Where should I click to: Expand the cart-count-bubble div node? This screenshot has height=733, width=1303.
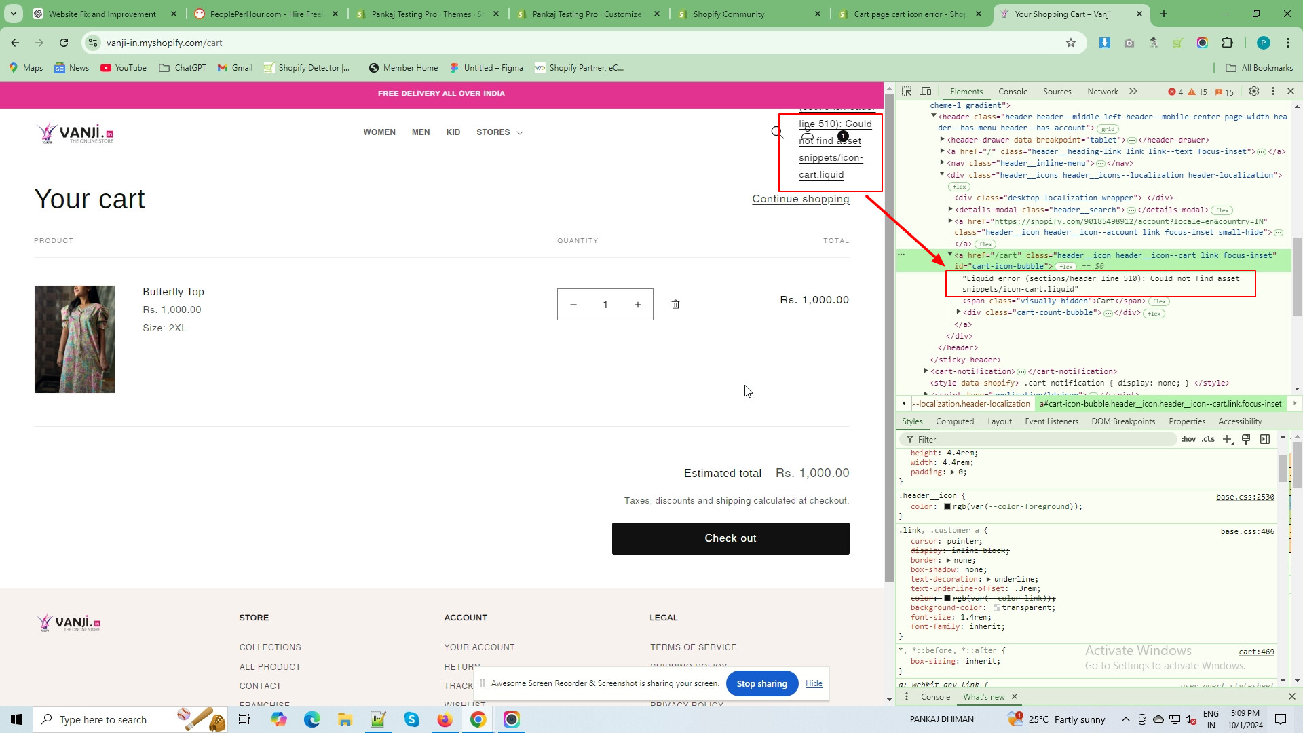[x=958, y=312]
